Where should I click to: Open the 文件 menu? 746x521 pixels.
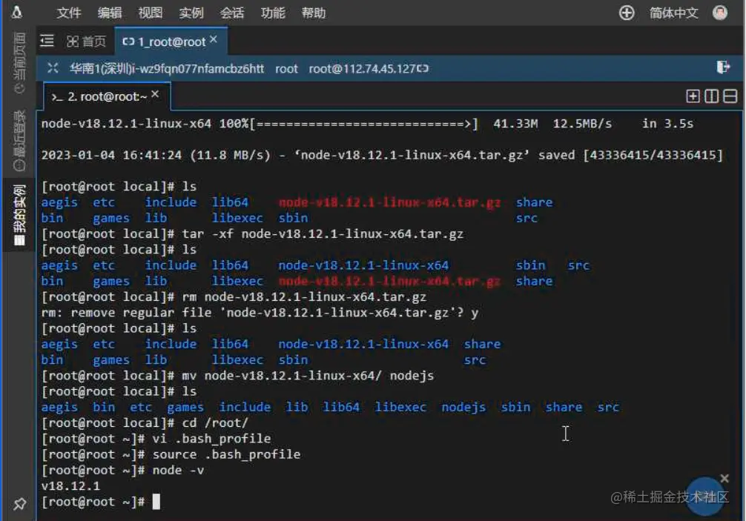(x=69, y=13)
